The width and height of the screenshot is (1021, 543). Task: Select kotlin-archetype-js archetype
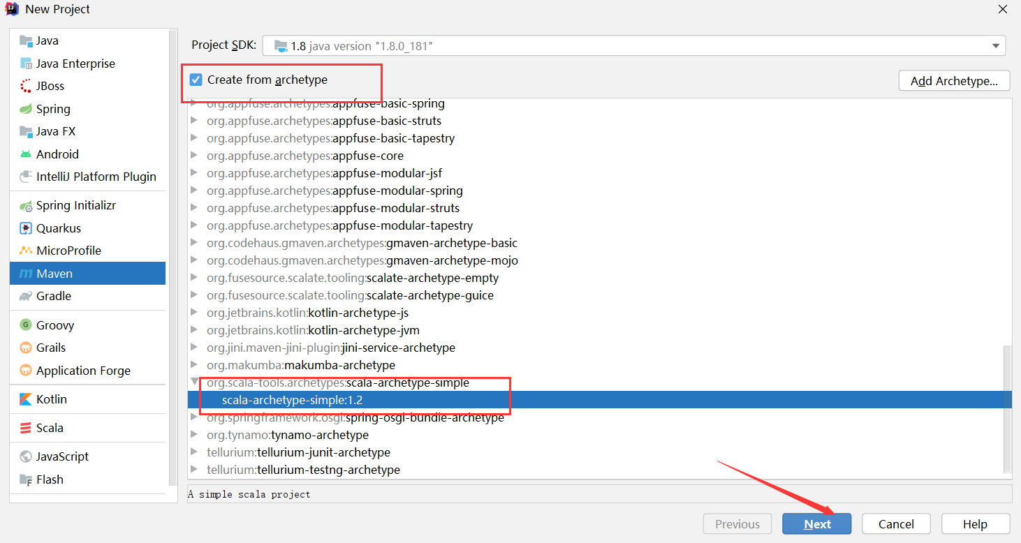pos(308,313)
